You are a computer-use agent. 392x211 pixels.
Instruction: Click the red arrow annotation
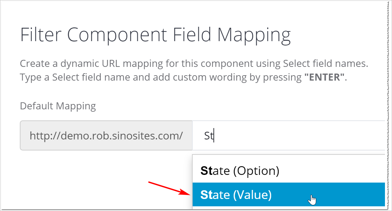tap(167, 188)
